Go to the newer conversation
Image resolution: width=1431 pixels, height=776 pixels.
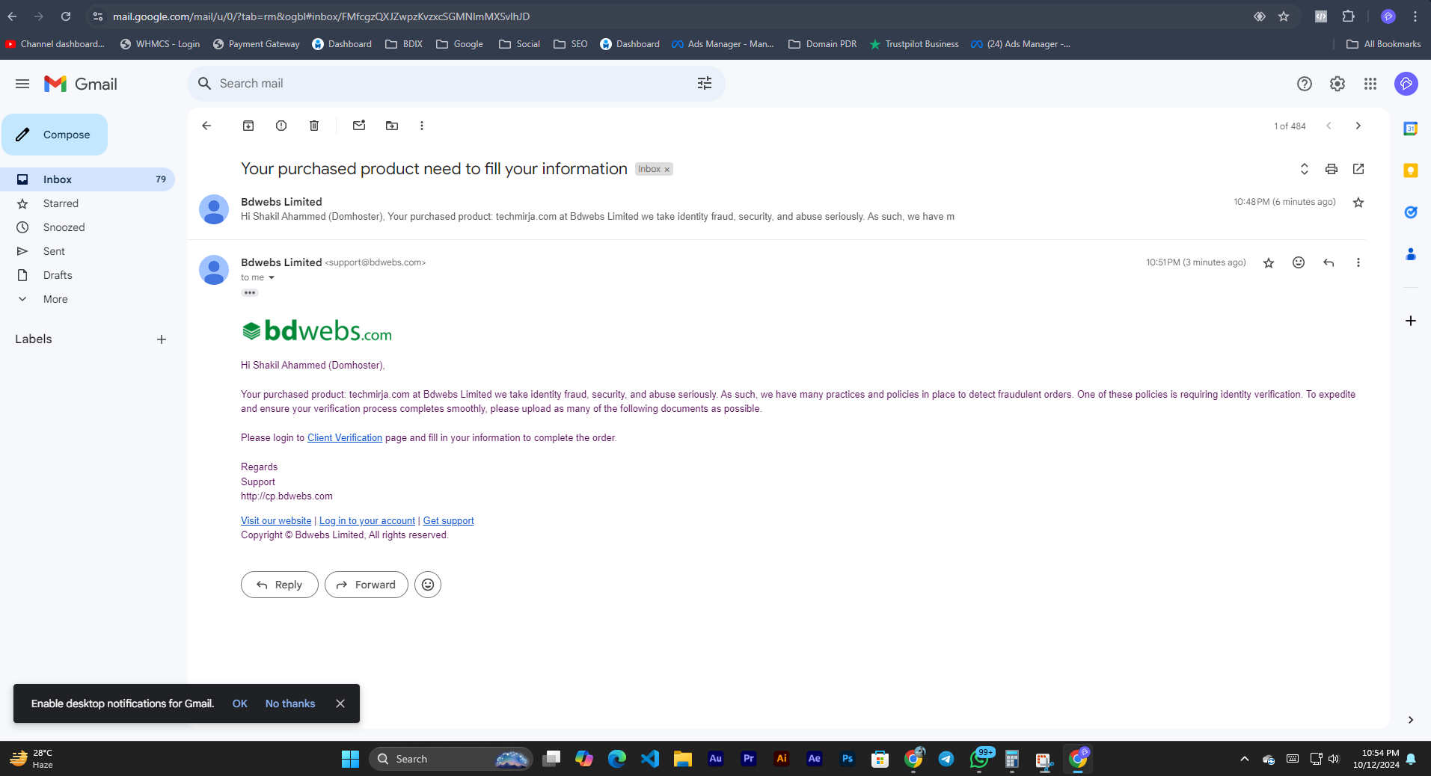pos(1329,126)
